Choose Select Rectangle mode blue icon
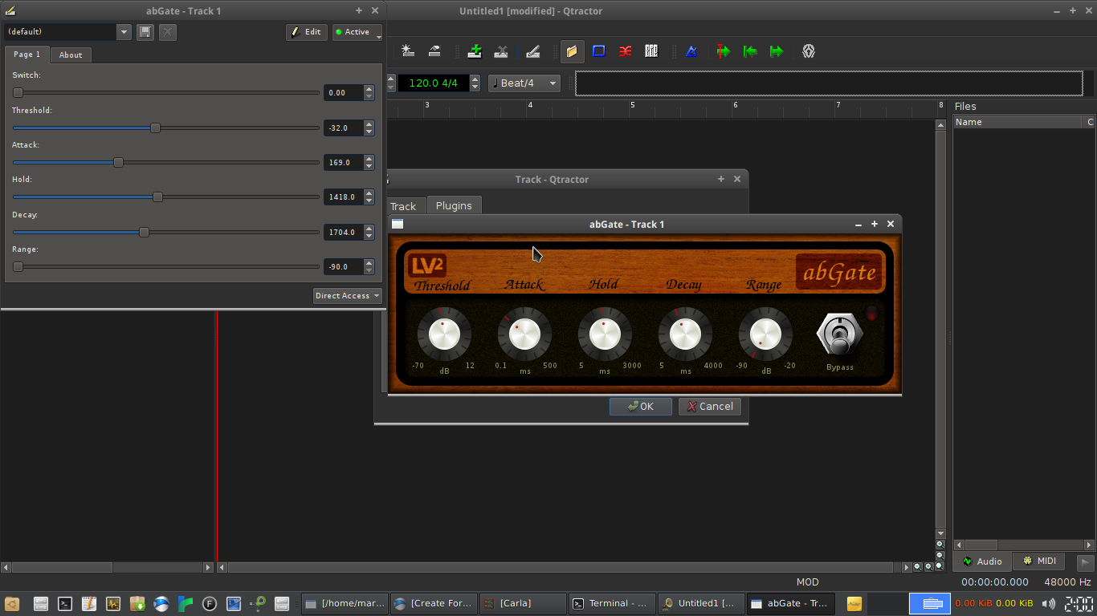 (599, 51)
